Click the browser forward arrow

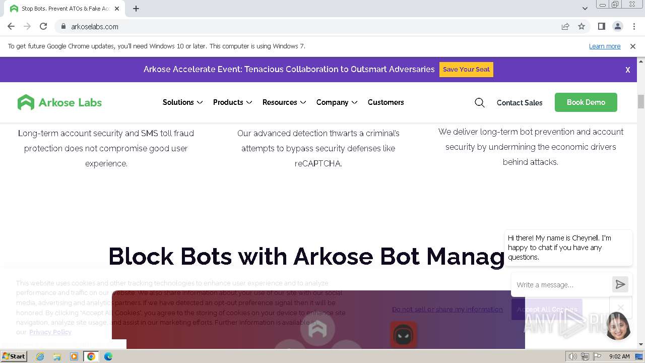tap(27, 26)
